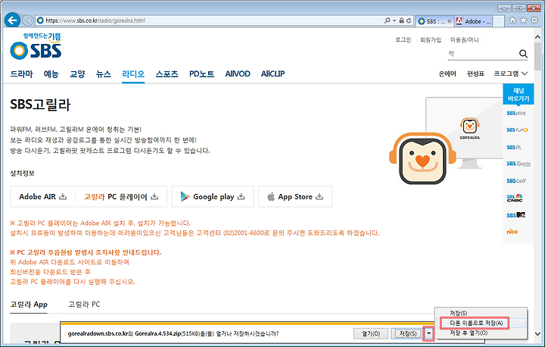Click the site search magnifier icon
The width and height of the screenshot is (545, 347).
[x=524, y=54]
